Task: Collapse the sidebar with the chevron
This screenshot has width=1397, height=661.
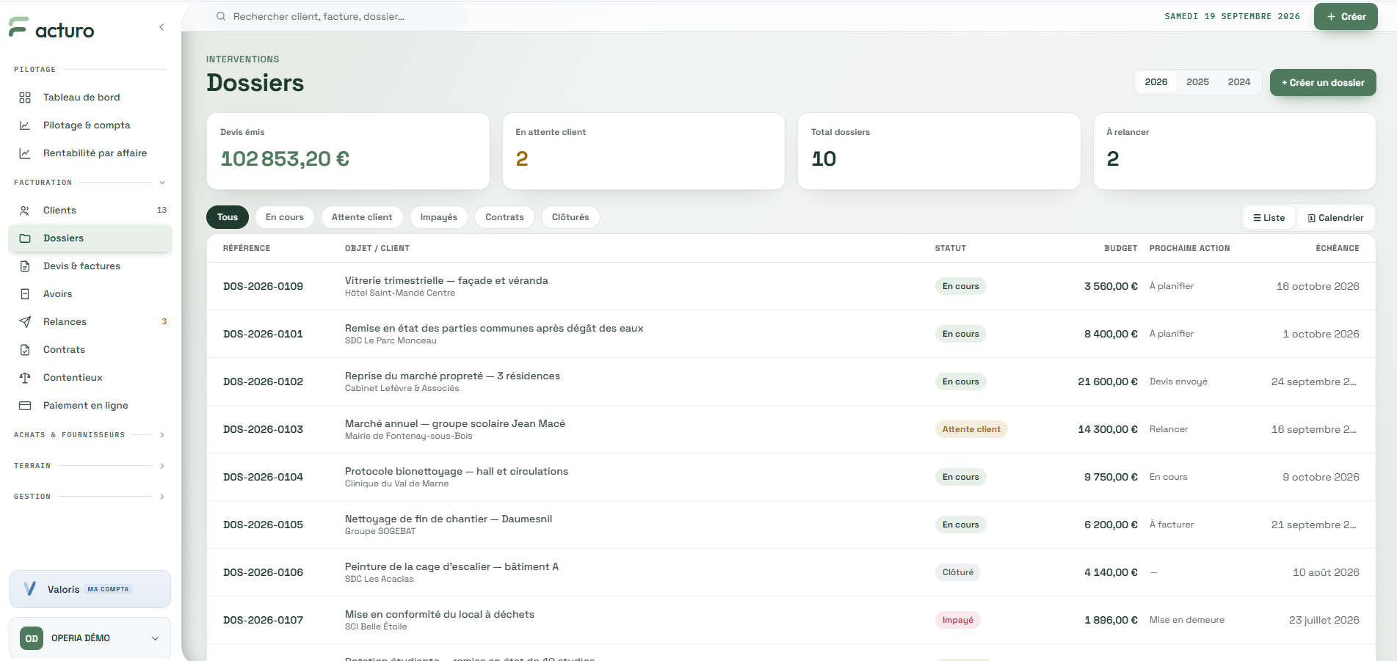Action: point(162,27)
